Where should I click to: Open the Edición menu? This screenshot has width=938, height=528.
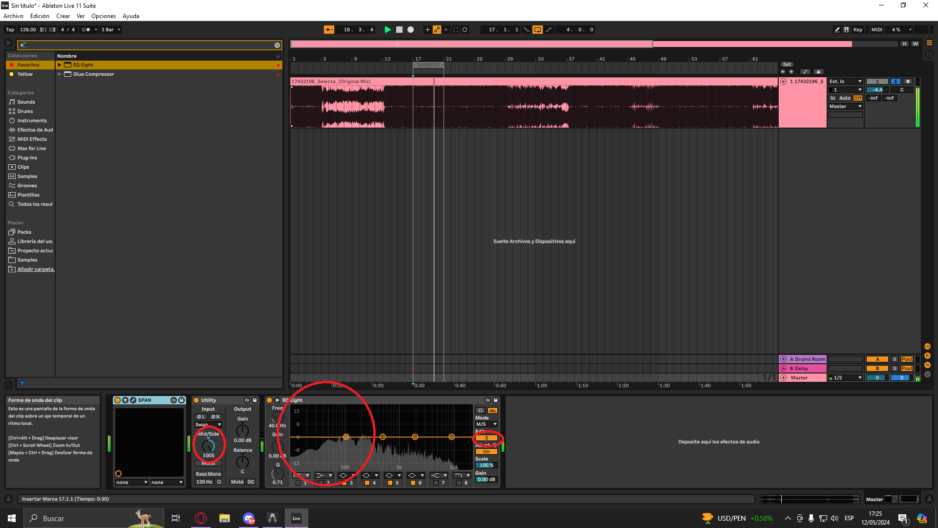point(40,16)
